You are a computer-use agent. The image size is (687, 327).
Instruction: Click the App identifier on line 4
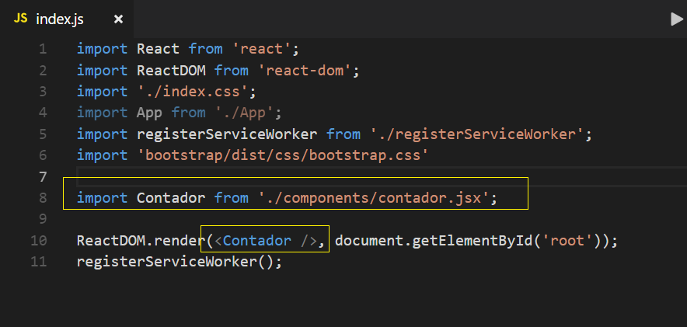(149, 113)
